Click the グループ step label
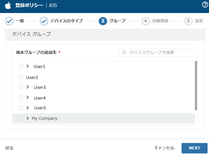 pyautogui.click(x=117, y=21)
